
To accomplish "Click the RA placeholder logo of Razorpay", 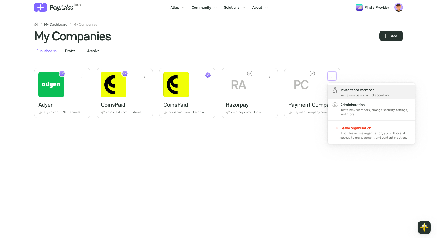I will point(239,85).
